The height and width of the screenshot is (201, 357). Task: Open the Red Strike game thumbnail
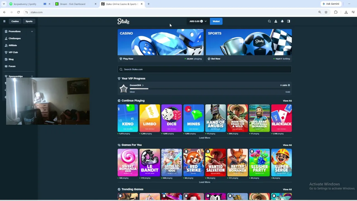pyautogui.click(x=194, y=162)
